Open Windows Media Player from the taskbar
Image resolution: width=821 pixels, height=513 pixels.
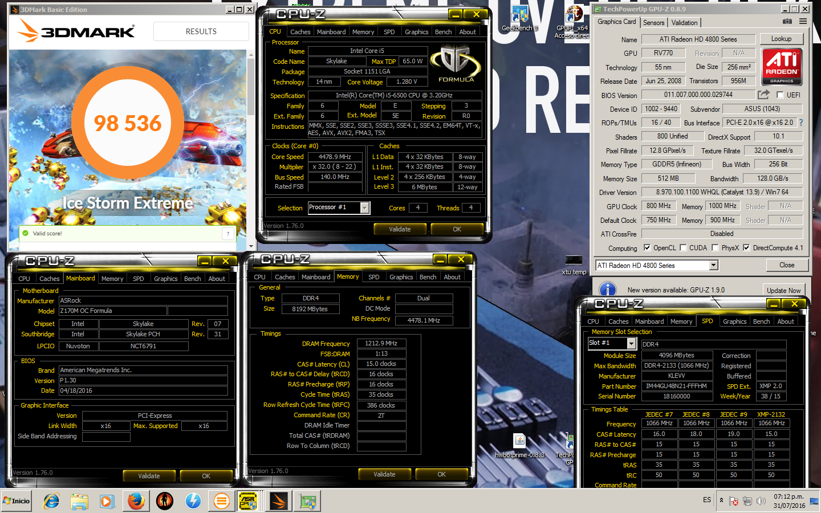[x=107, y=502]
